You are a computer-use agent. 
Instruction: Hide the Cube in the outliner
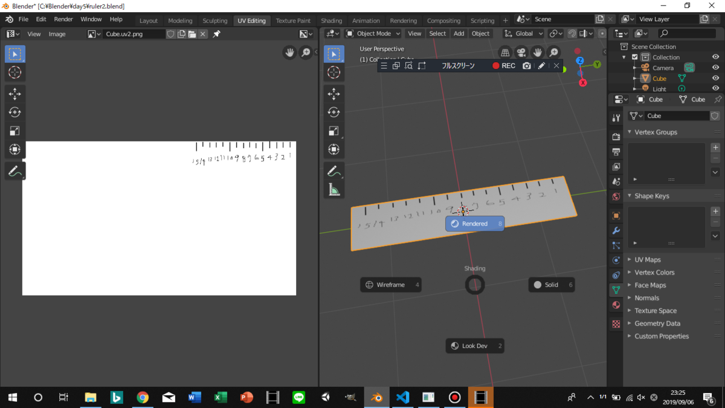pyautogui.click(x=716, y=79)
